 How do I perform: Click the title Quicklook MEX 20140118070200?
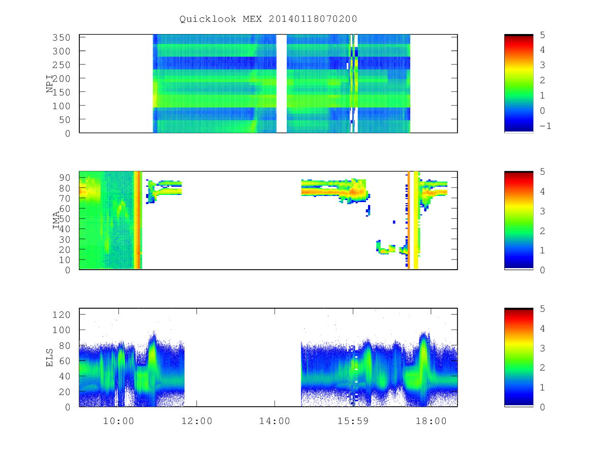pos(268,19)
